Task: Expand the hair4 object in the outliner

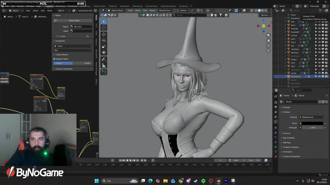Action: (285, 42)
